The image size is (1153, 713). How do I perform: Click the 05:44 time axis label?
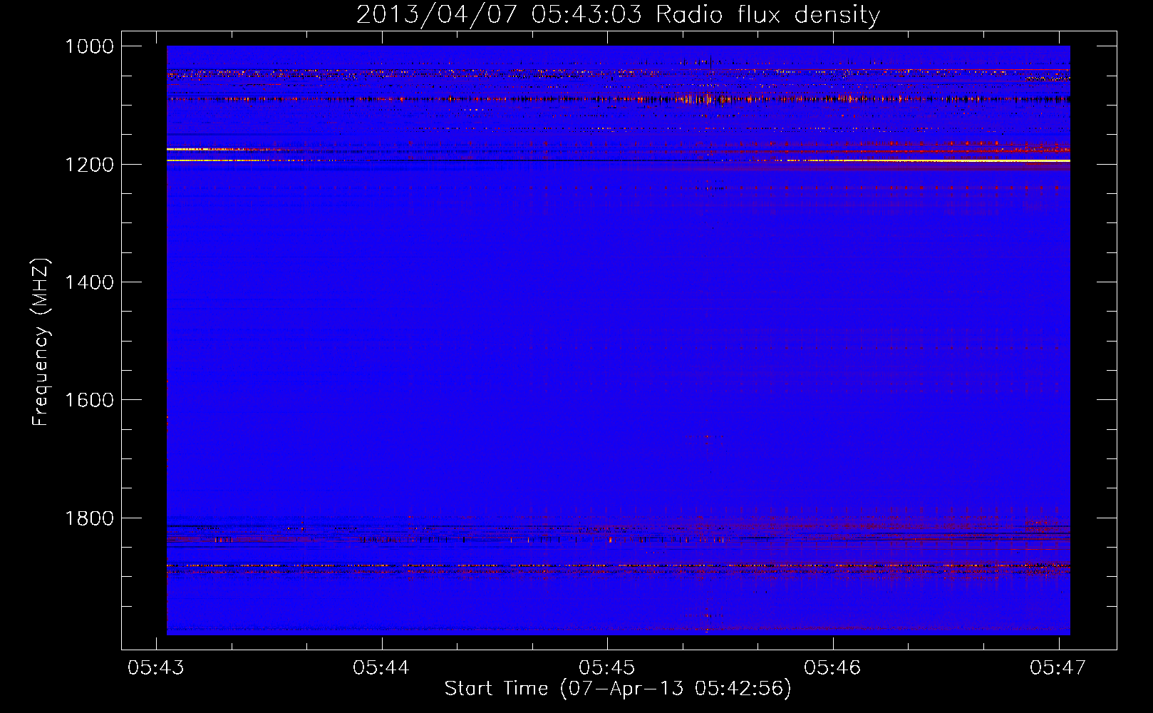(x=381, y=667)
